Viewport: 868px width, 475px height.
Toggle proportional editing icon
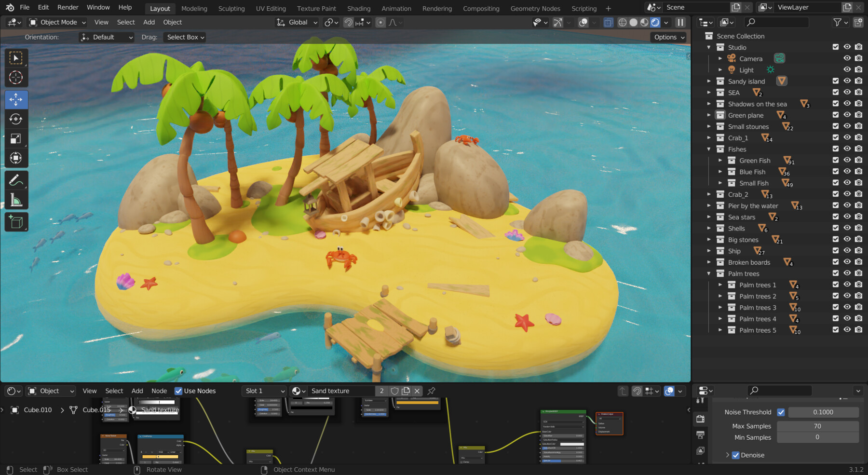point(380,22)
